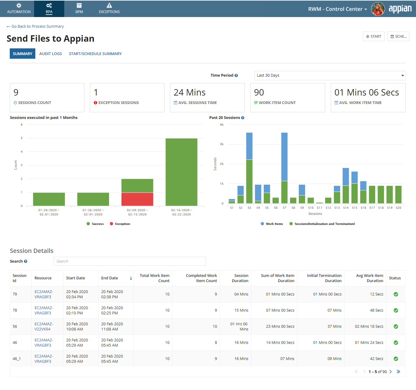This screenshot has height=390, width=416.
Task: Click the user profile avatar
Action: (x=378, y=9)
